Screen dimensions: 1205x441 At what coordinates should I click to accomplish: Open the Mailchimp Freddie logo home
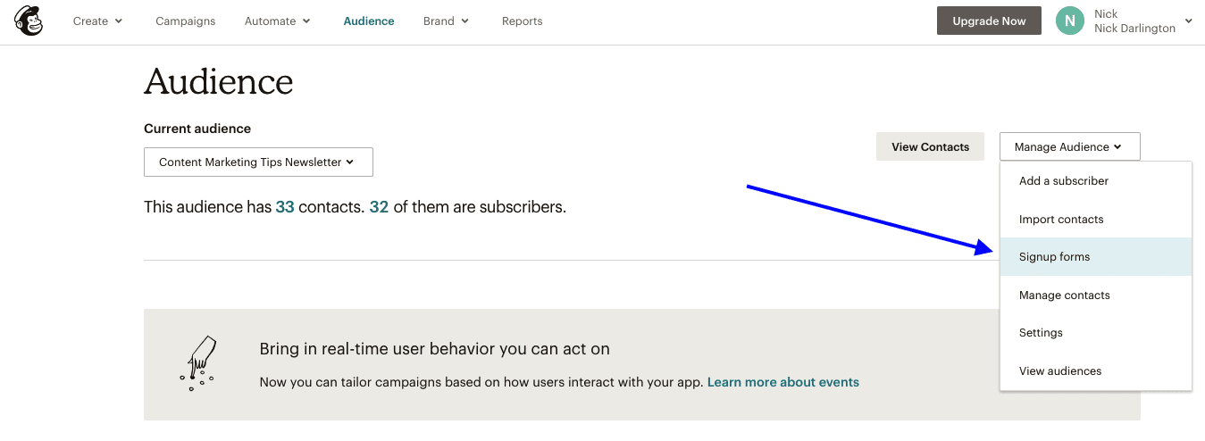pyautogui.click(x=29, y=21)
